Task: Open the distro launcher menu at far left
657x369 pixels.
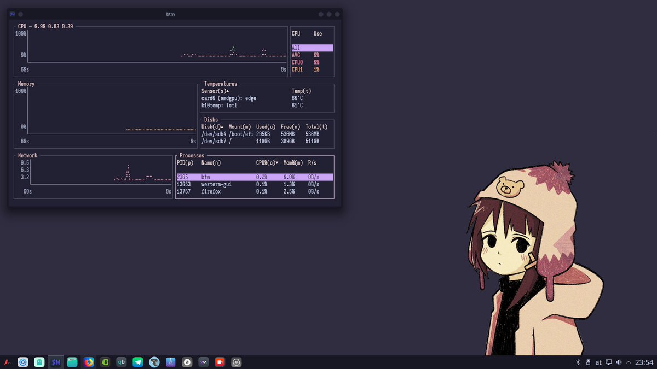Action: (x=7, y=361)
